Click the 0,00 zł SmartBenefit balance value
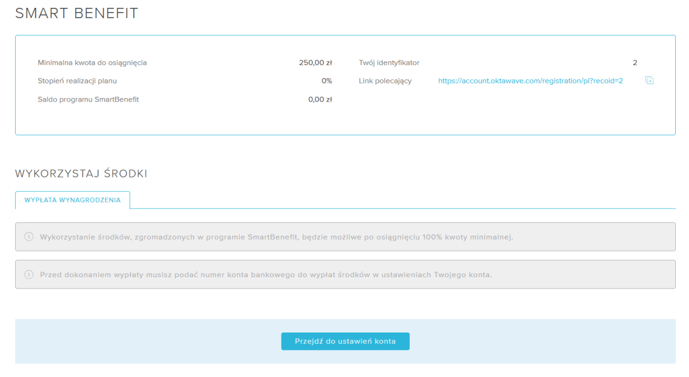Image resolution: width=689 pixels, height=377 pixels. [x=320, y=100]
